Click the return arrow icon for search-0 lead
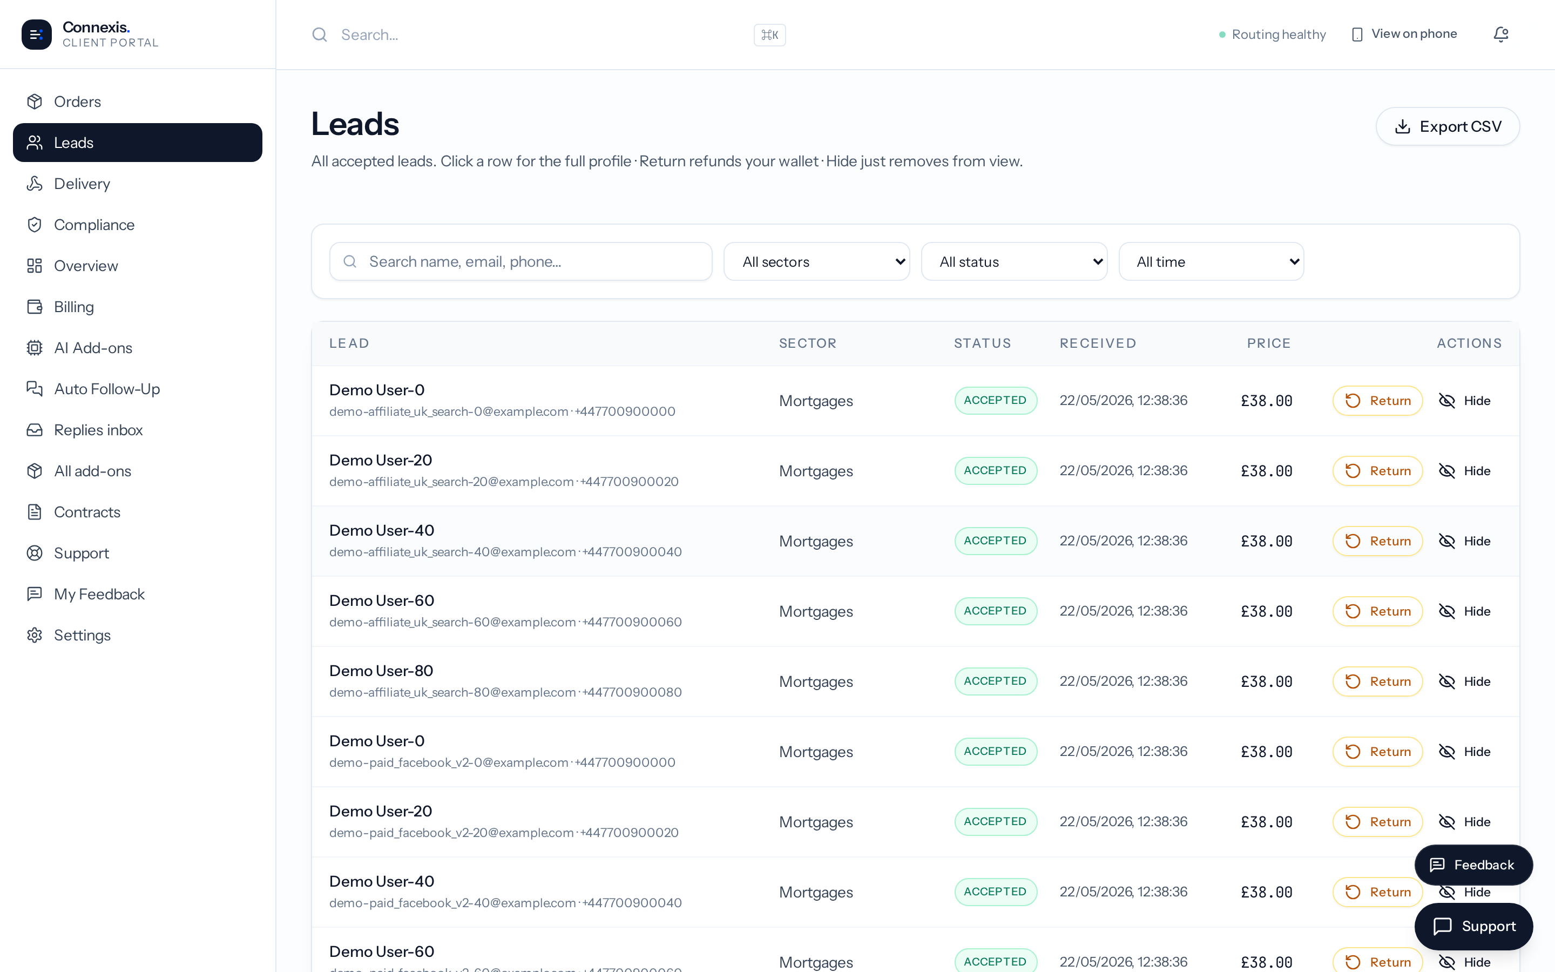The image size is (1555, 972). click(1353, 401)
